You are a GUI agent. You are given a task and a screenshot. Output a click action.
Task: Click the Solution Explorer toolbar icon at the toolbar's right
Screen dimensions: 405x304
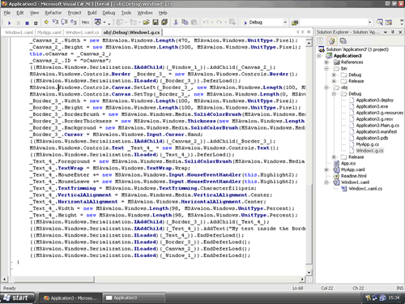[x=380, y=22]
